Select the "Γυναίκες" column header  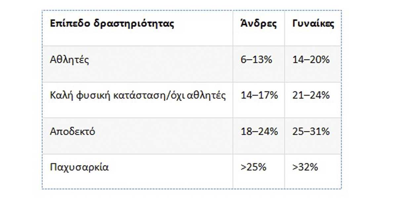[313, 24]
